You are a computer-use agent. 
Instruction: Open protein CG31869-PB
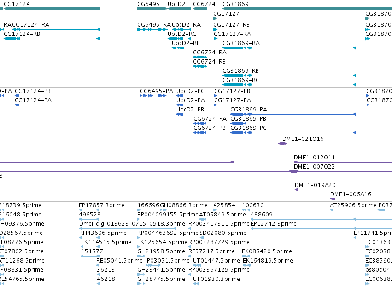point(248,119)
